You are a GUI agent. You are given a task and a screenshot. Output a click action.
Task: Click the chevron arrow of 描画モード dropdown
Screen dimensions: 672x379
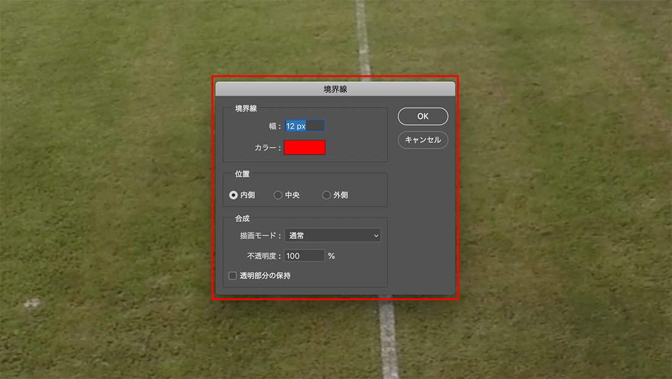pos(376,235)
